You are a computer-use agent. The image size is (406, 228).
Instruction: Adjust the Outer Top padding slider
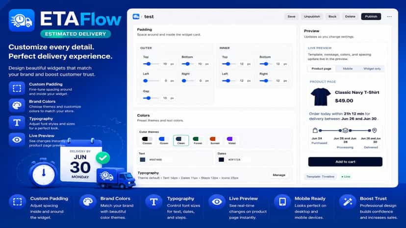click(x=151, y=64)
